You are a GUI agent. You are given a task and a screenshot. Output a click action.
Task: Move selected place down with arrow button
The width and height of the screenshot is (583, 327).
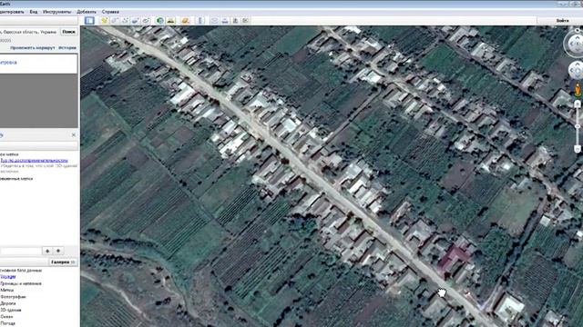click(58, 251)
